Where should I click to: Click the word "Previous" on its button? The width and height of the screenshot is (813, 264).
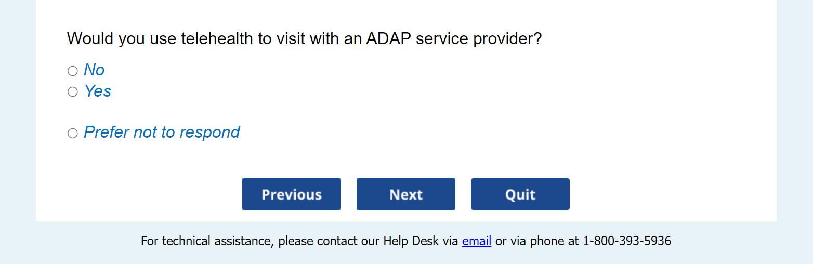[x=291, y=194]
